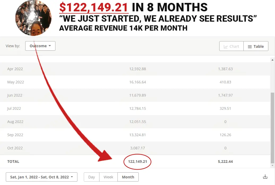Select the May 2022 row label

pos(16,82)
